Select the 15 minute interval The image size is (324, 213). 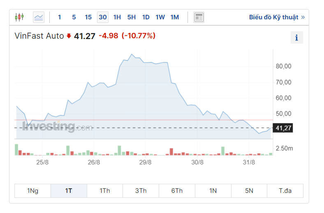pos(88,17)
